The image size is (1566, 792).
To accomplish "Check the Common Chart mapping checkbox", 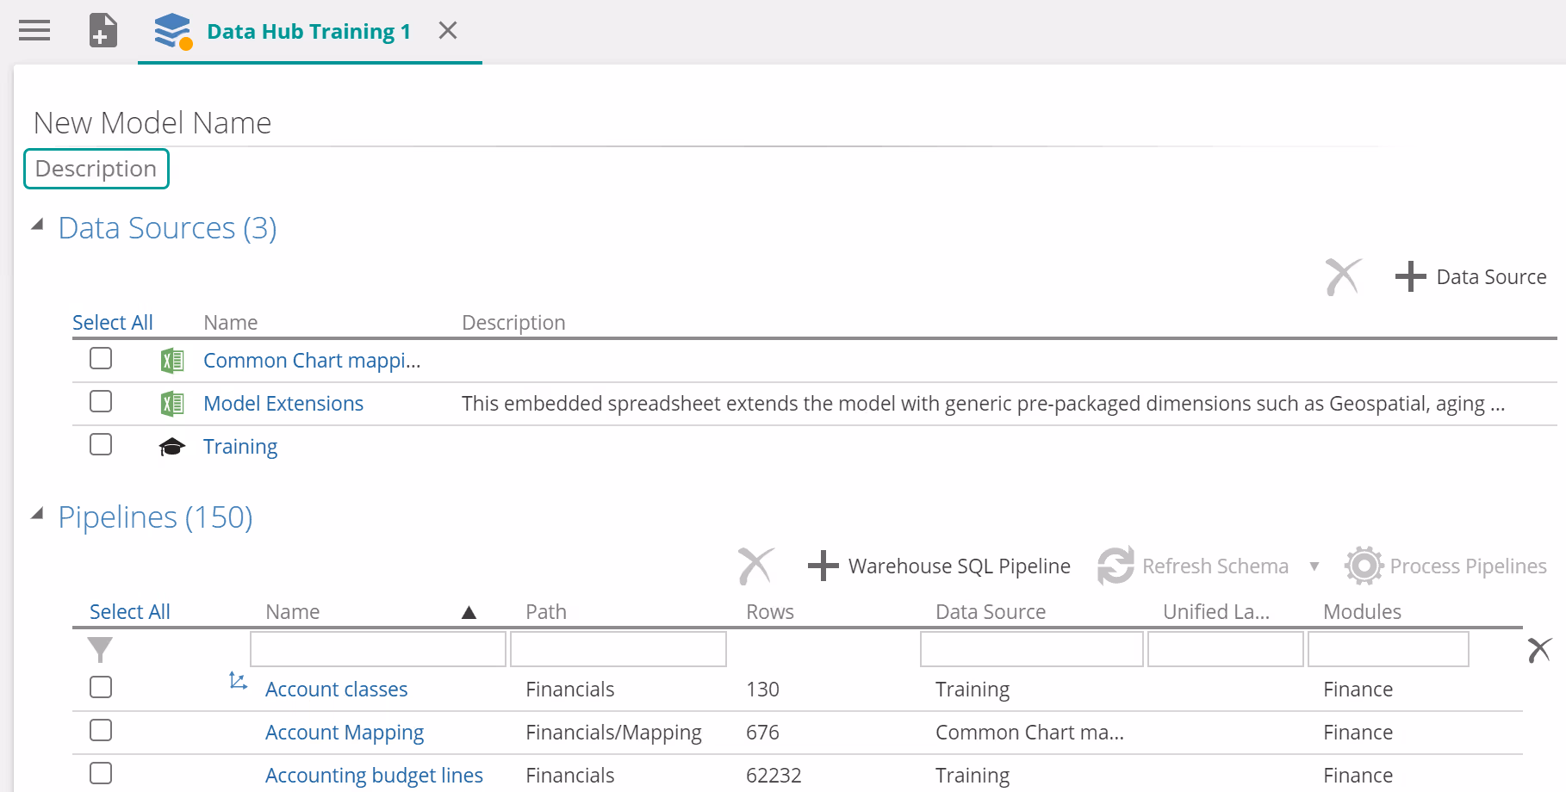I will pos(101,359).
